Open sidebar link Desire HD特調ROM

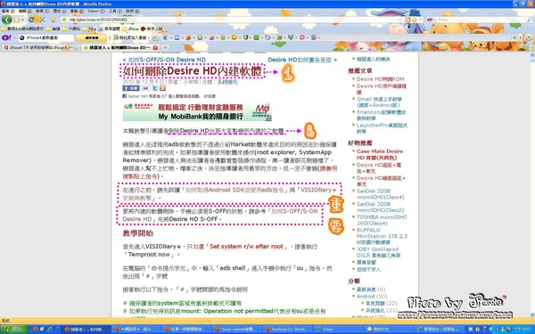point(381,79)
